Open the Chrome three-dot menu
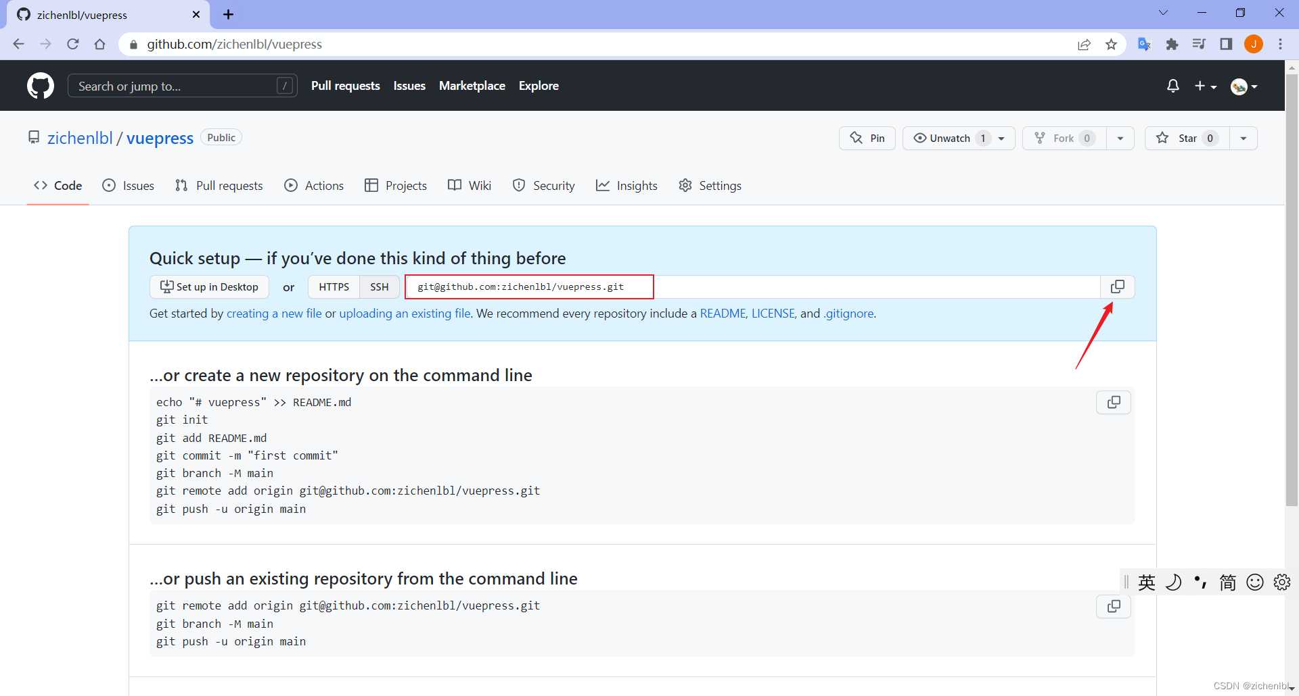This screenshot has height=696, width=1299. 1280,44
